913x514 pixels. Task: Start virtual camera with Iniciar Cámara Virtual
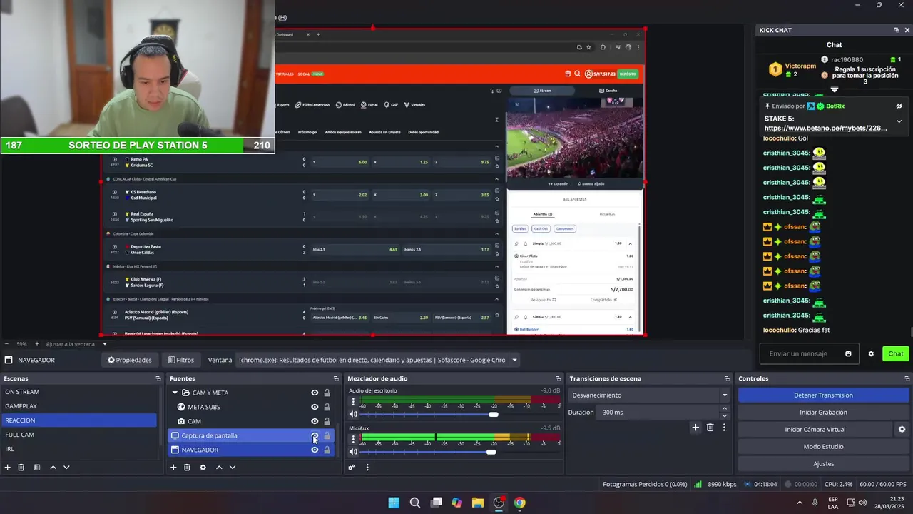[815, 430]
